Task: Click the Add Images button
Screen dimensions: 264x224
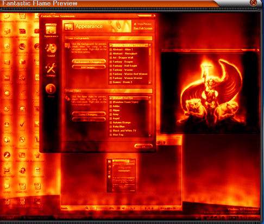Action: [89, 67]
